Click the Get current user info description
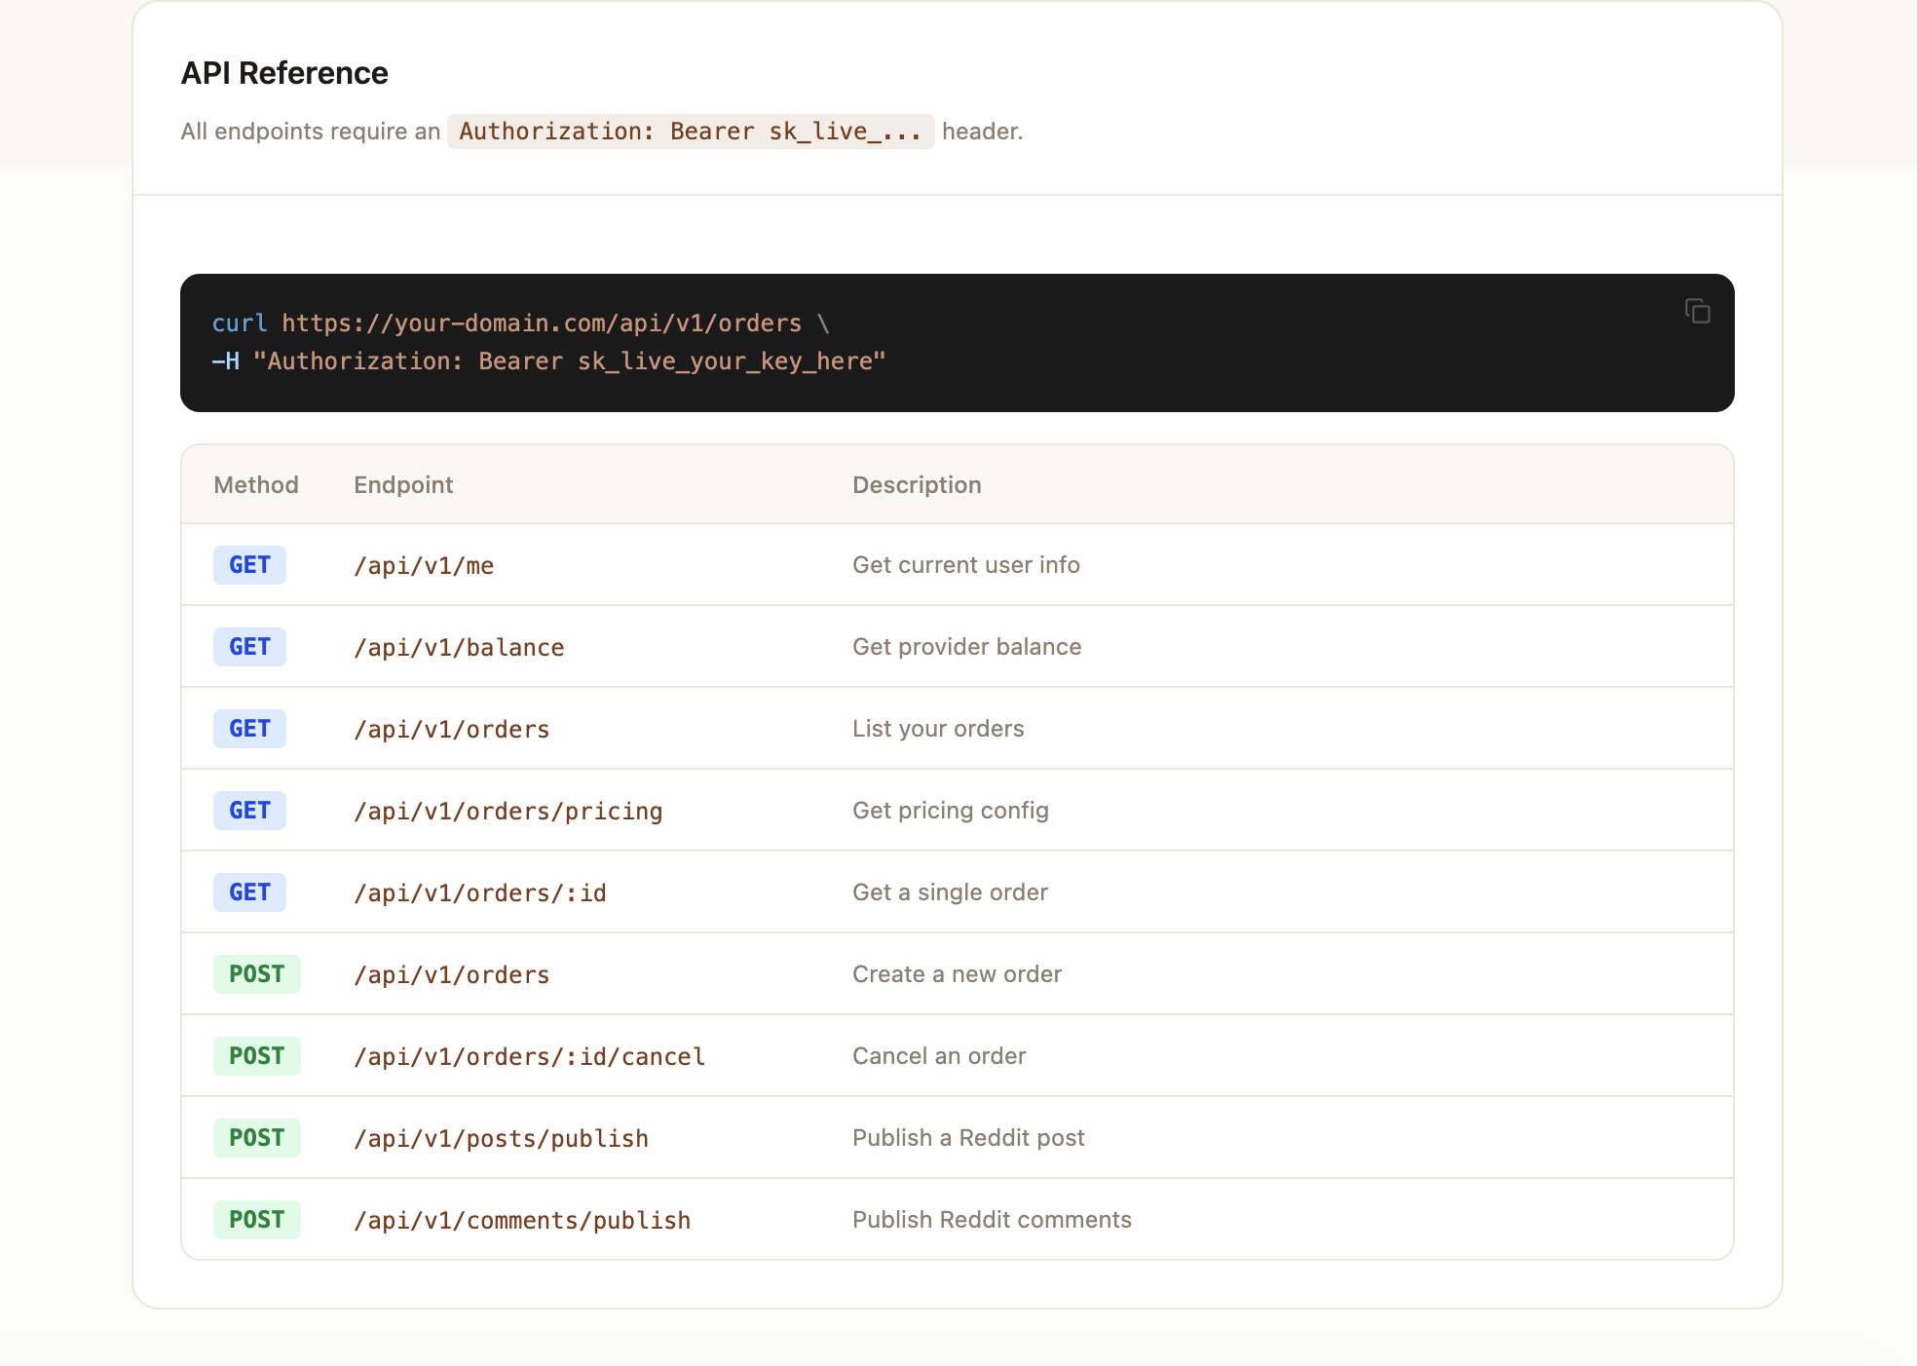 click(x=966, y=565)
